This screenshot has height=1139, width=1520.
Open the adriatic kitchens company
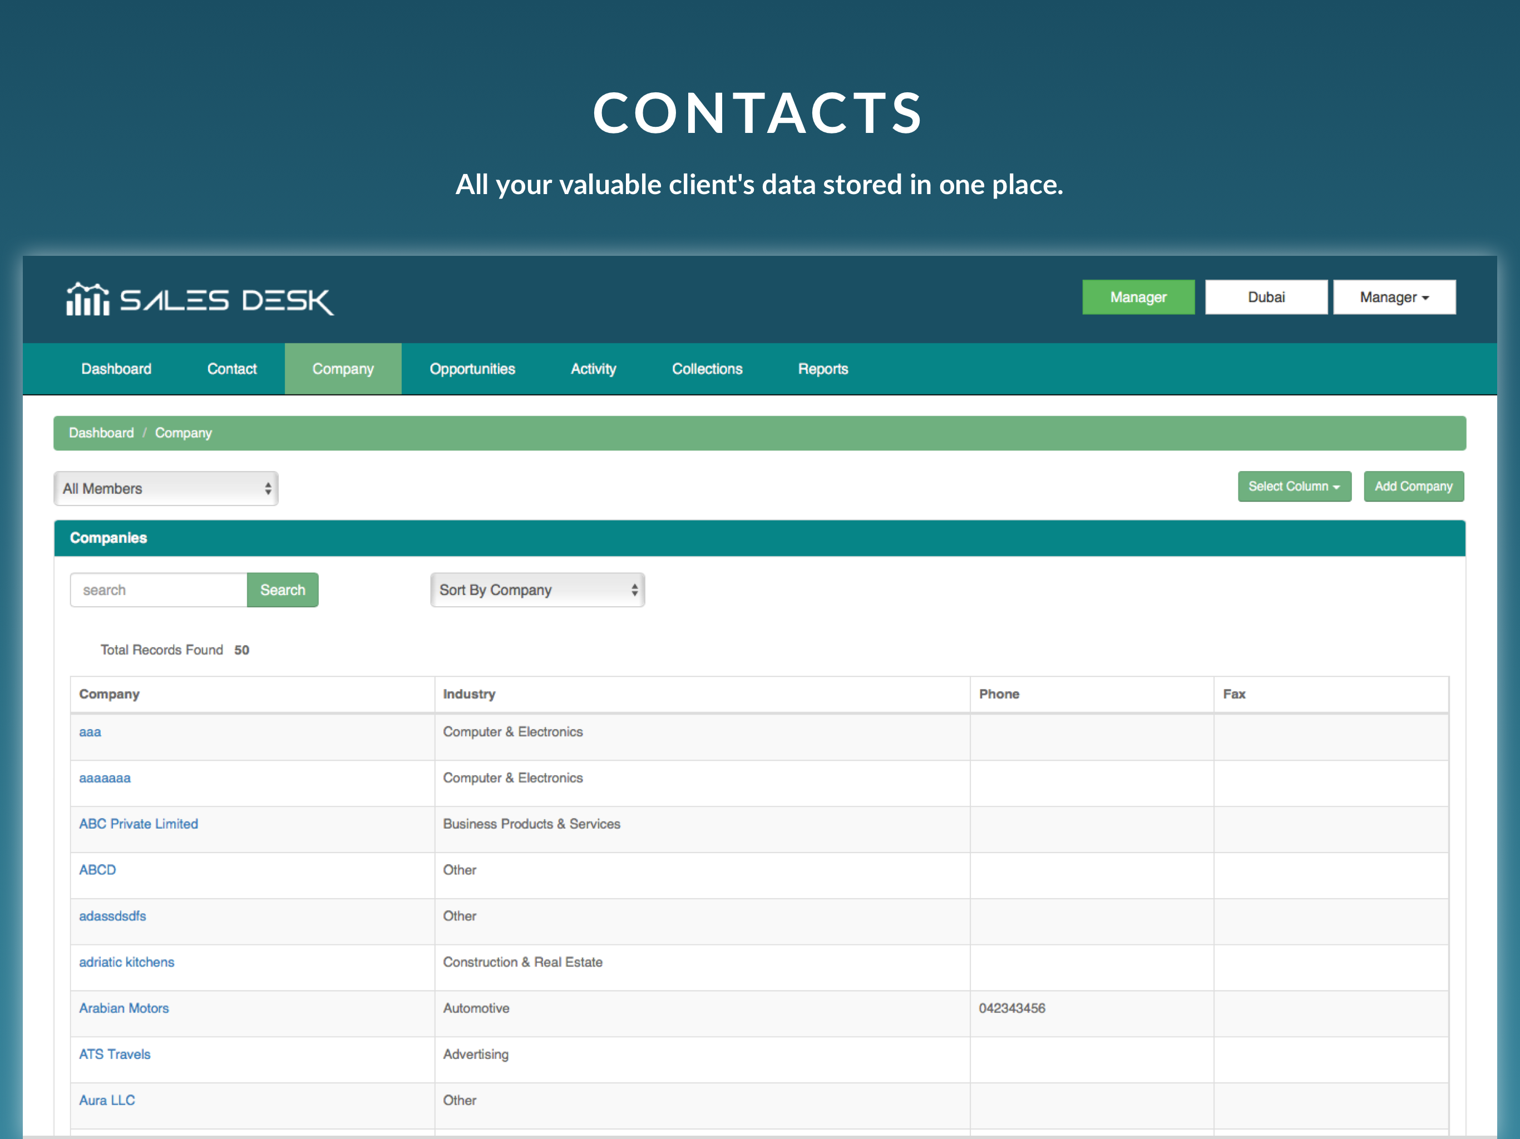[x=126, y=962]
